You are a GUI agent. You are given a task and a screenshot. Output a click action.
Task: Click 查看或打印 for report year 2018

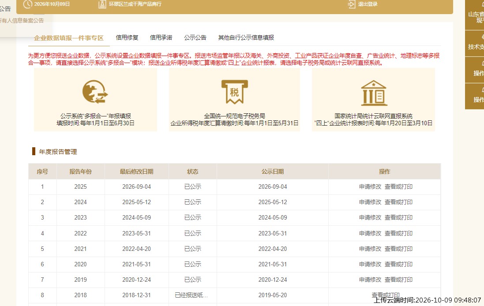386,295
